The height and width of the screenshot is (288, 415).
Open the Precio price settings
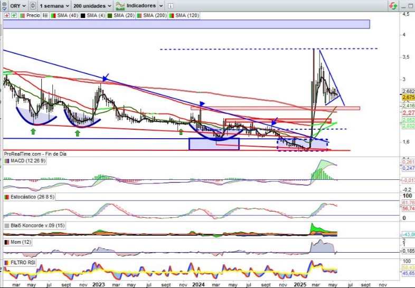click(x=30, y=16)
